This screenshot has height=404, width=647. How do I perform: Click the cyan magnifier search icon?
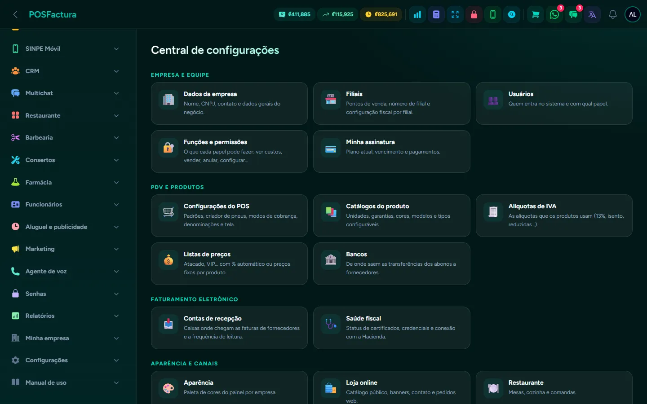click(x=512, y=14)
